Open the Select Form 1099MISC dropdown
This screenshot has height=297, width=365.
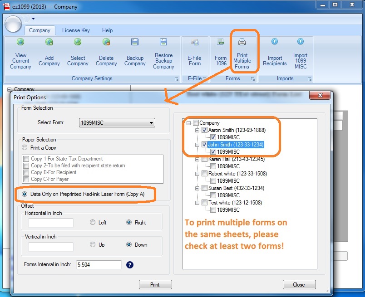click(117, 123)
